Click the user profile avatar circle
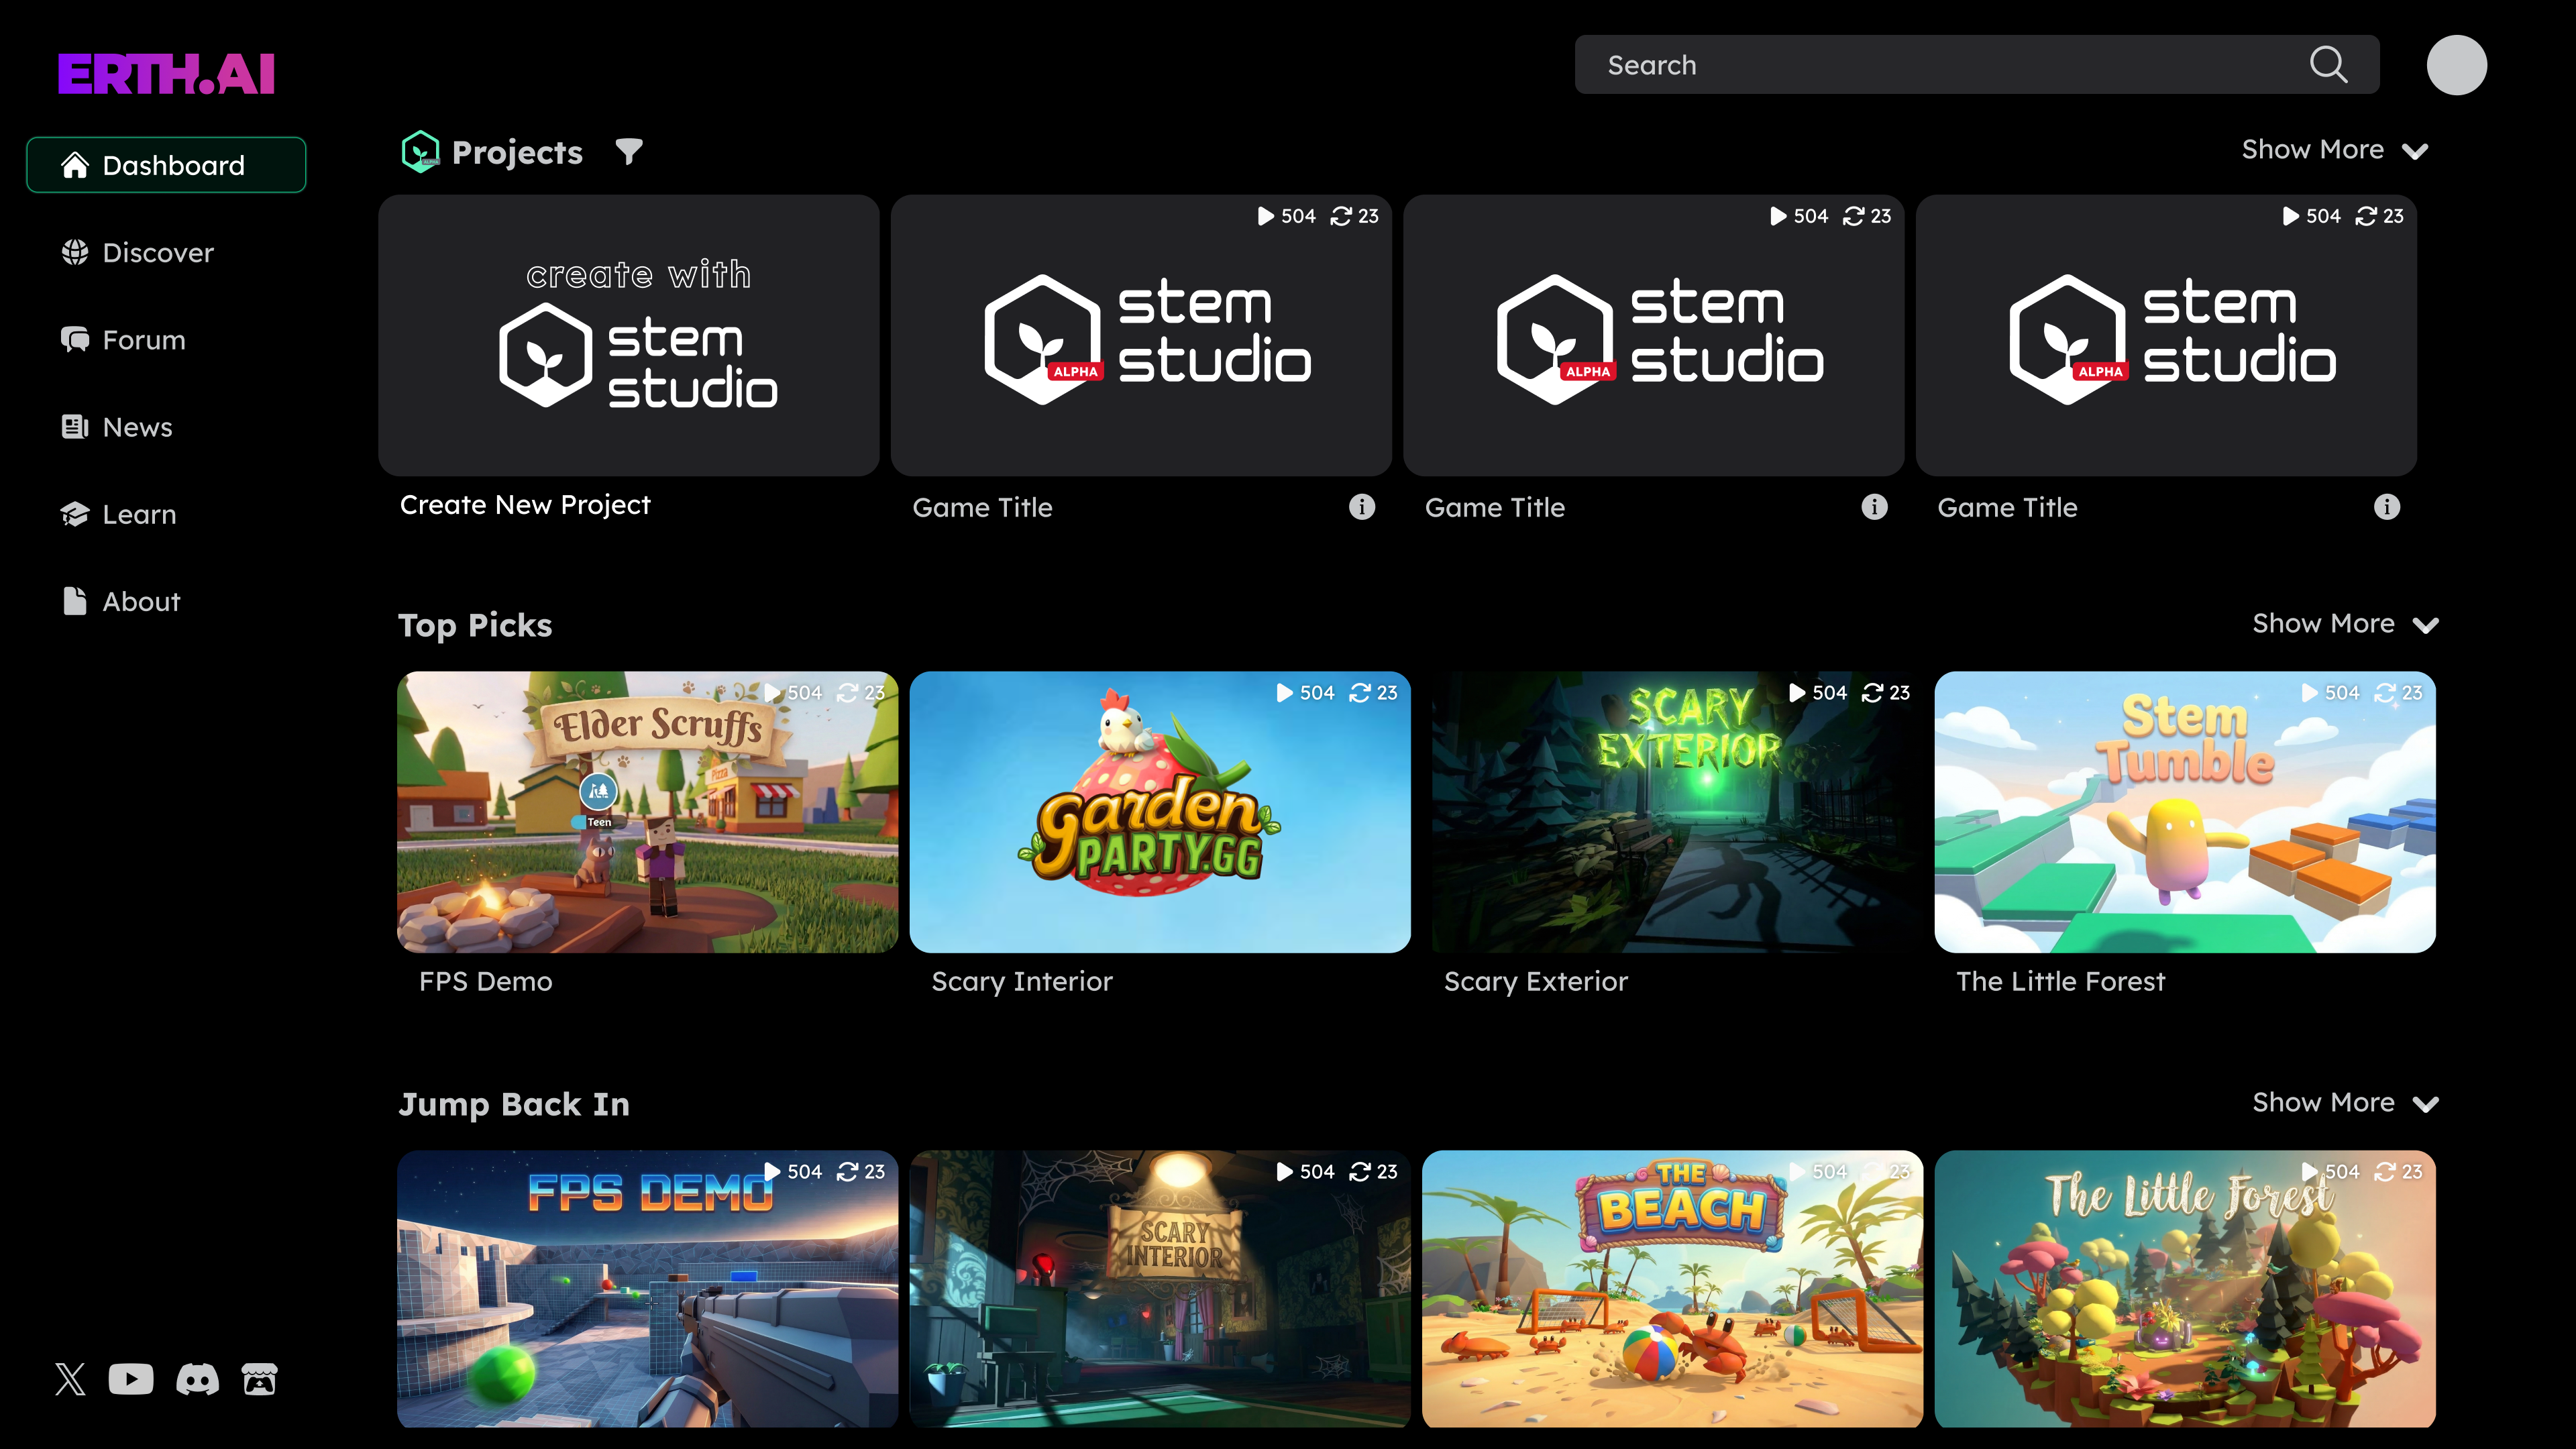This screenshot has width=2576, height=1449. point(2456,65)
